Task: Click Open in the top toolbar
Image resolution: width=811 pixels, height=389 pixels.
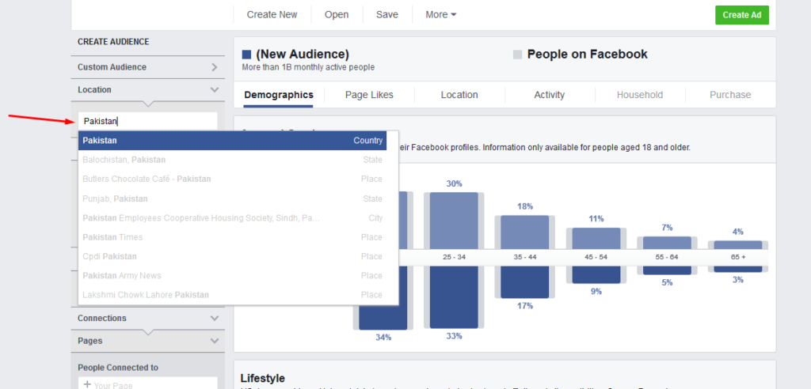Action: click(x=337, y=14)
